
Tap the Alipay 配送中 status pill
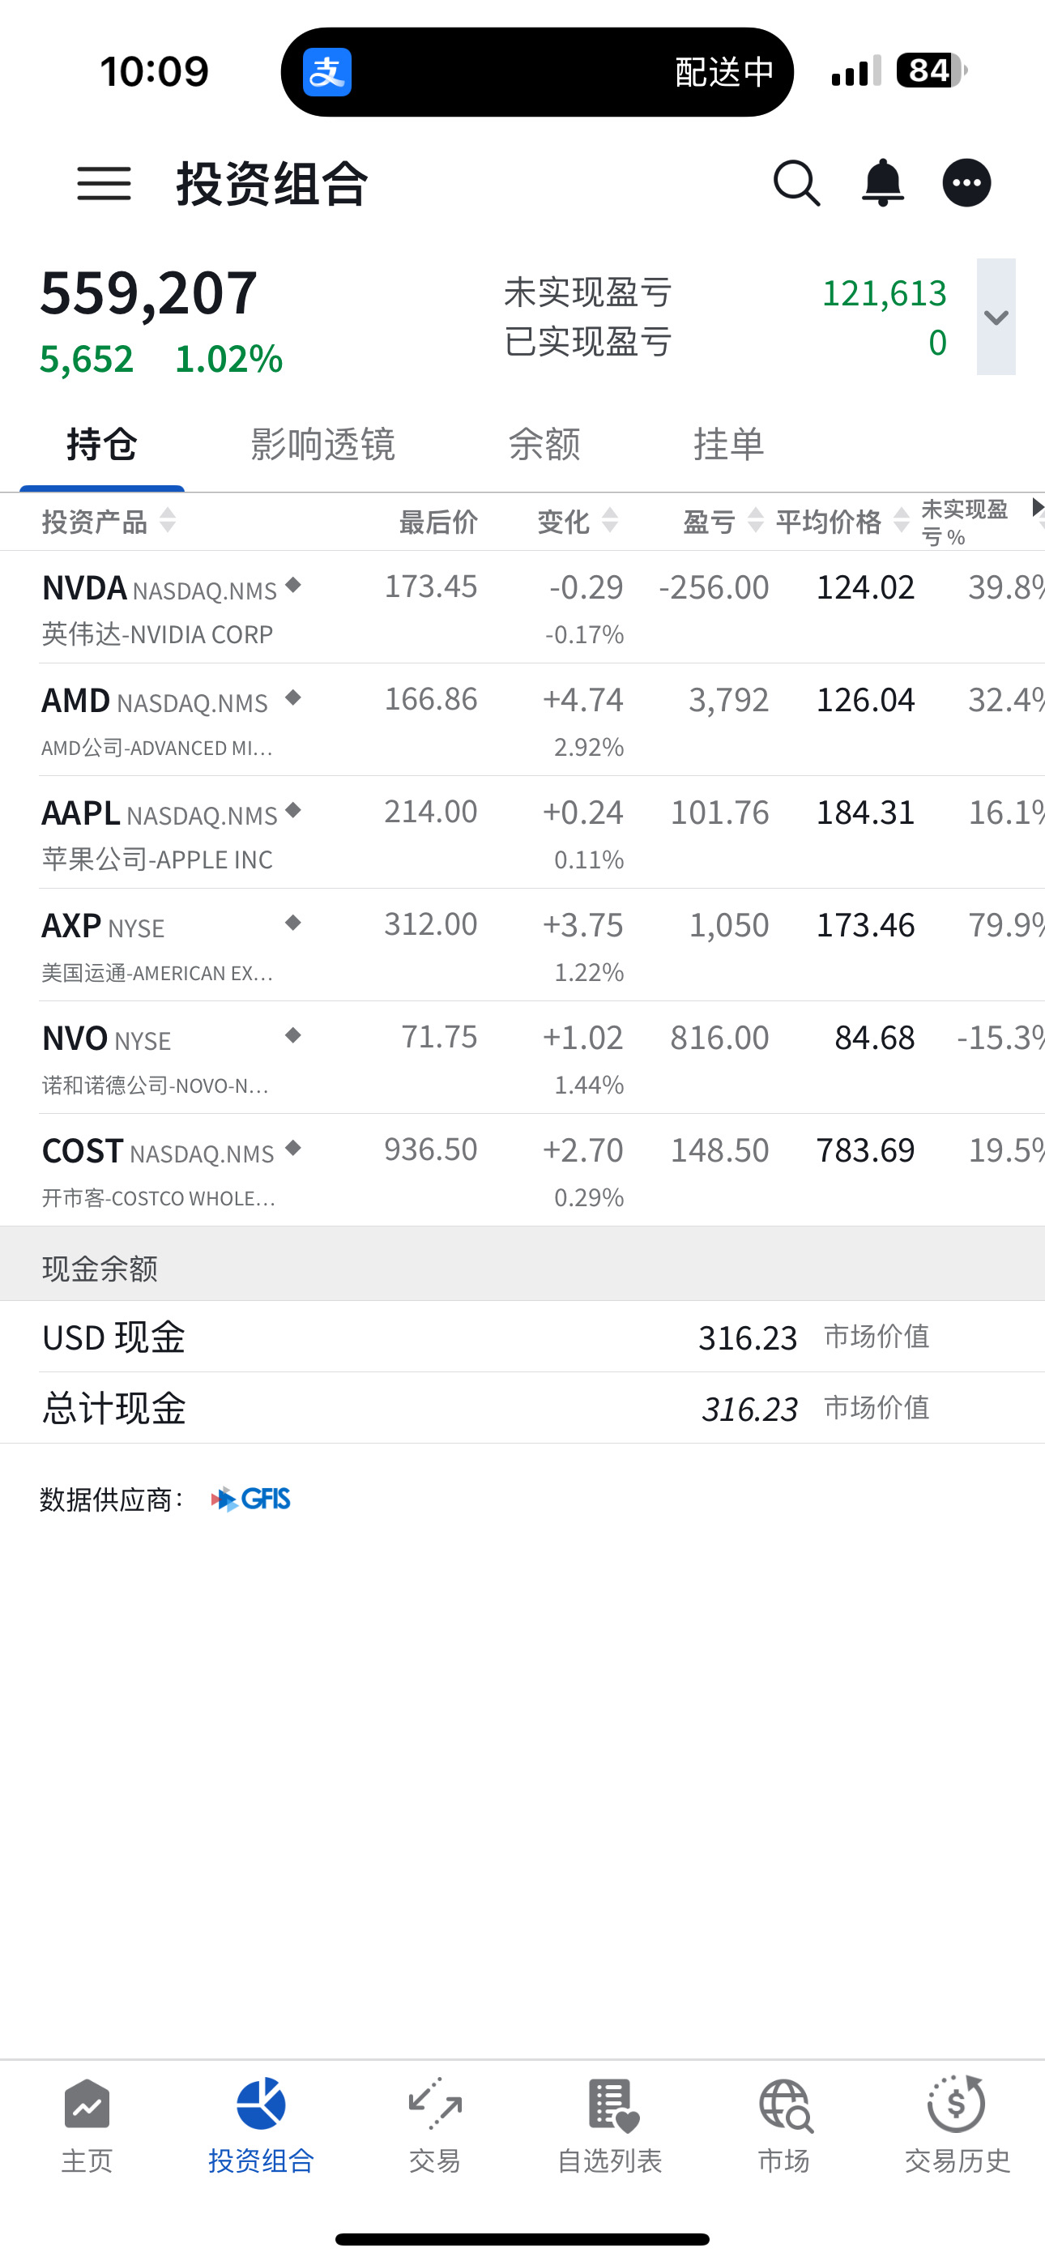click(537, 72)
